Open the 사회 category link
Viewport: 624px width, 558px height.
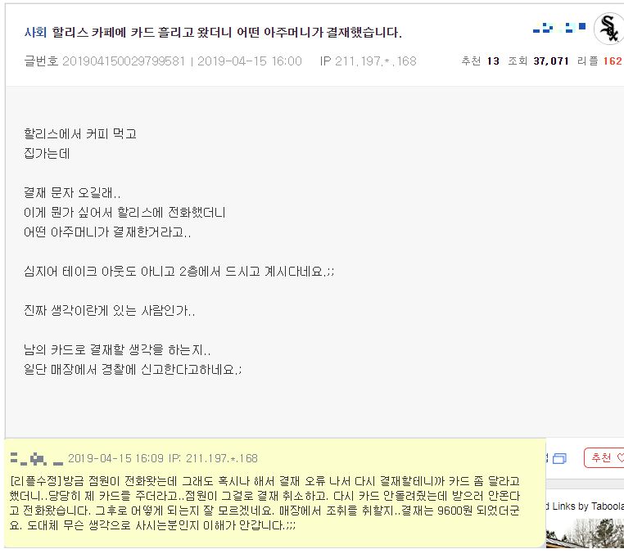[x=35, y=32]
